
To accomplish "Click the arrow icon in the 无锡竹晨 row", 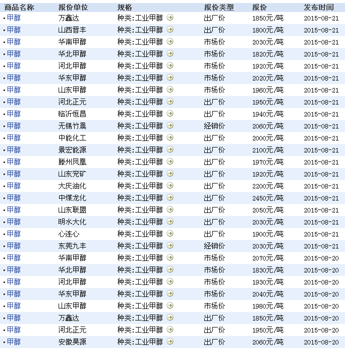I will click(x=170, y=125).
